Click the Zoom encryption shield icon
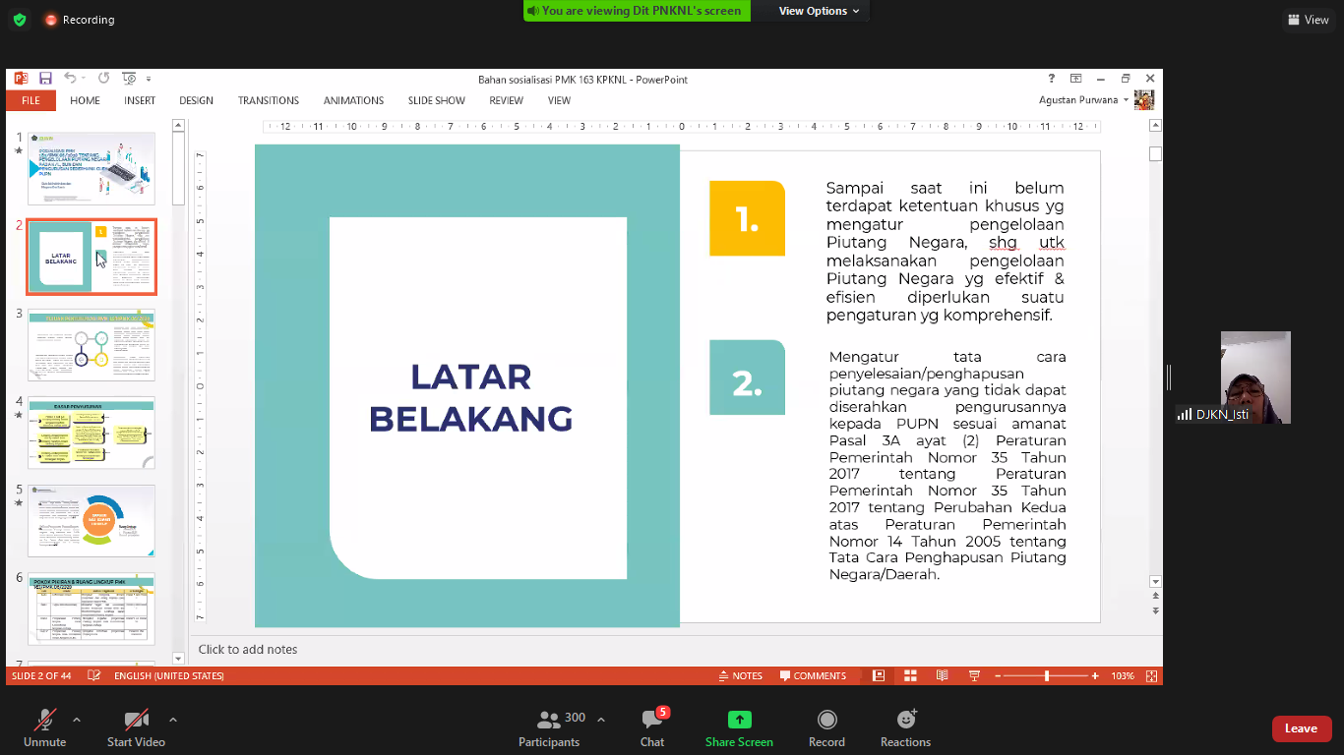 [x=20, y=20]
